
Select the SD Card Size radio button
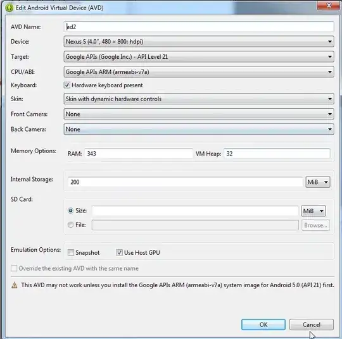click(x=70, y=211)
